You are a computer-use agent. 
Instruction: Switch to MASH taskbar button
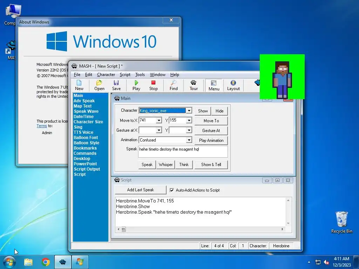point(63,262)
